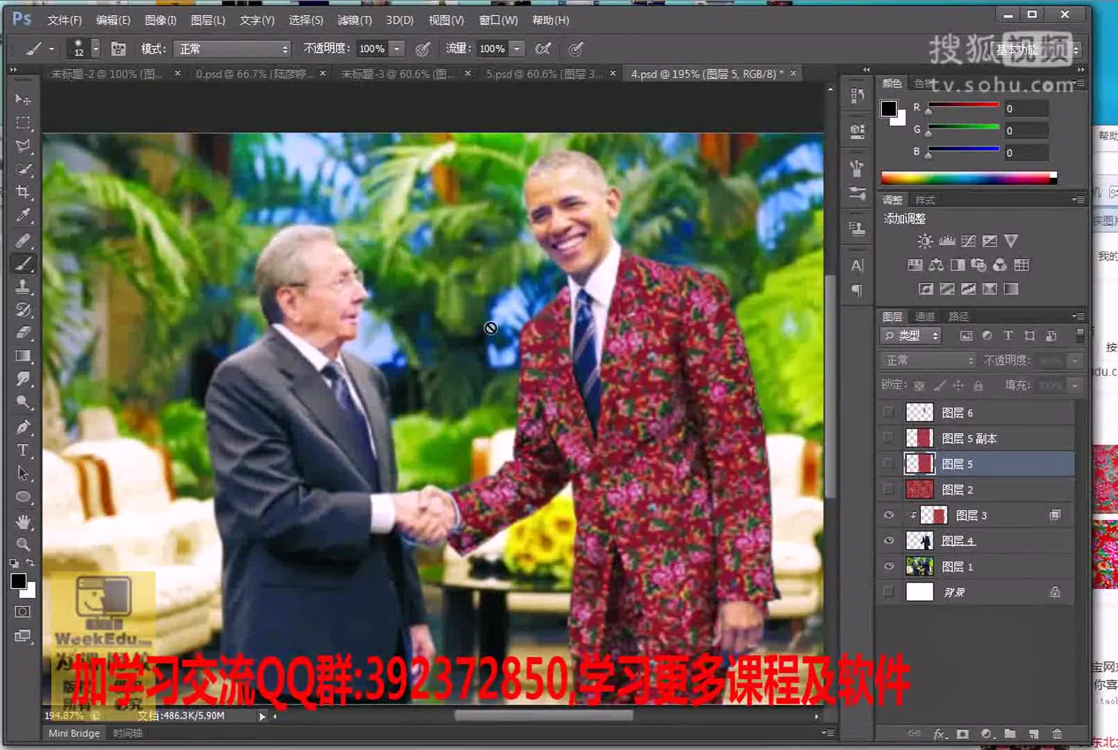Image resolution: width=1118 pixels, height=750 pixels.
Task: Select the Dodge tool in toolbar
Action: pos(23,403)
